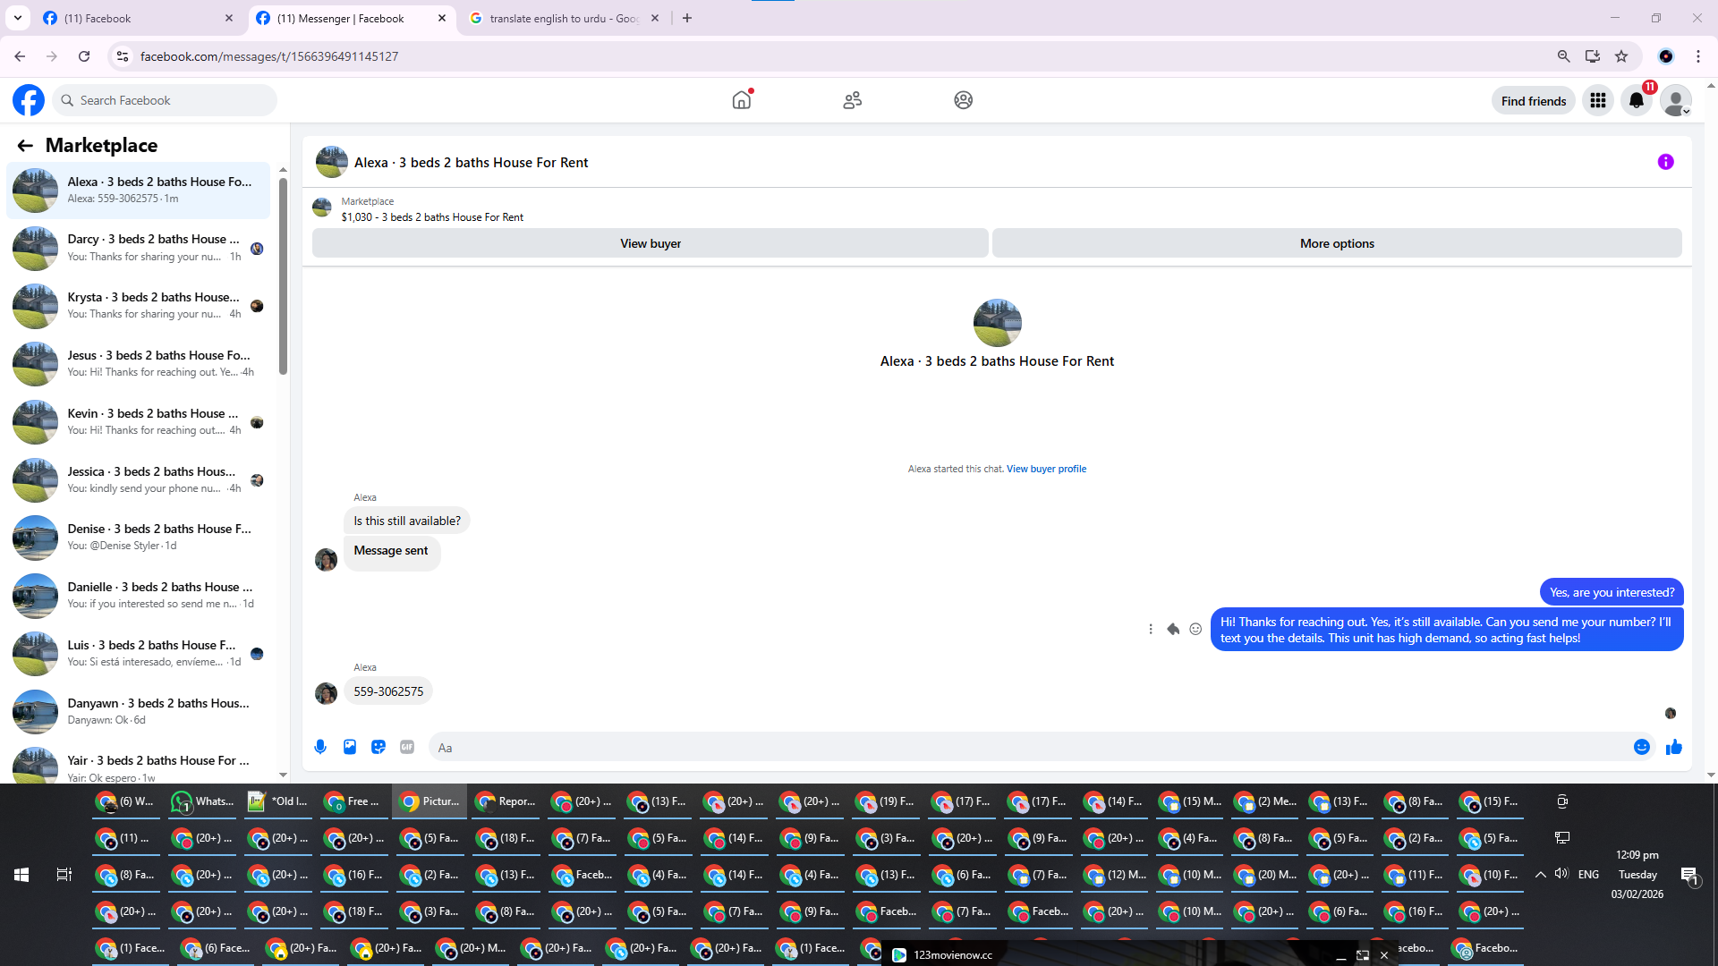Image resolution: width=1718 pixels, height=966 pixels.
Task: Click the voice clip microphone icon
Action: [x=320, y=747]
